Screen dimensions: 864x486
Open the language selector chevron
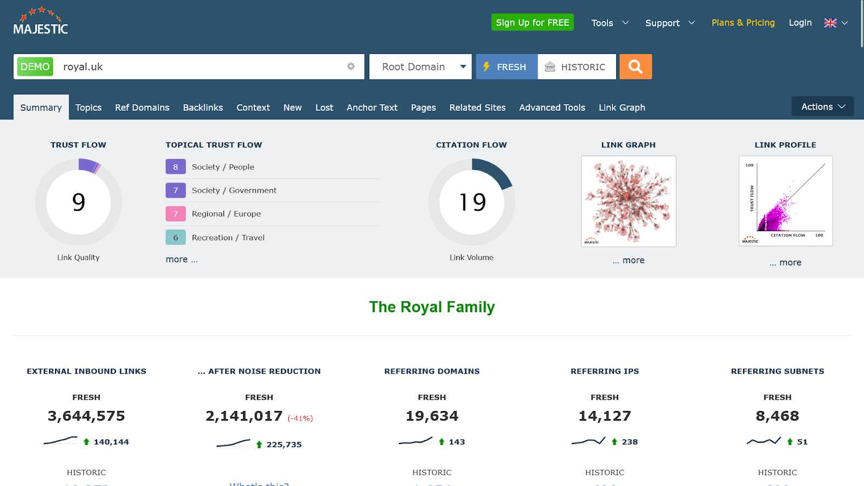click(x=845, y=23)
